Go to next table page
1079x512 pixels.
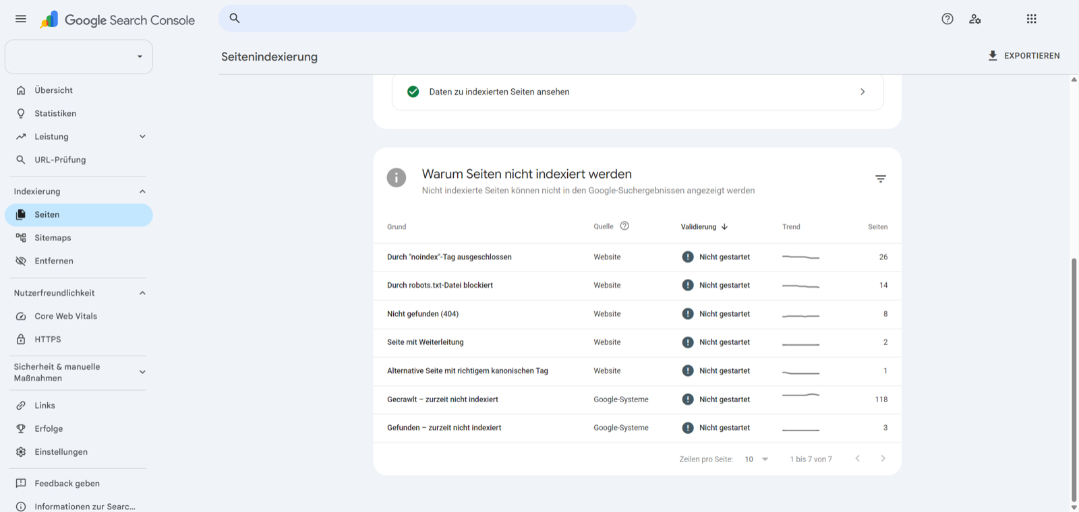pyautogui.click(x=883, y=459)
